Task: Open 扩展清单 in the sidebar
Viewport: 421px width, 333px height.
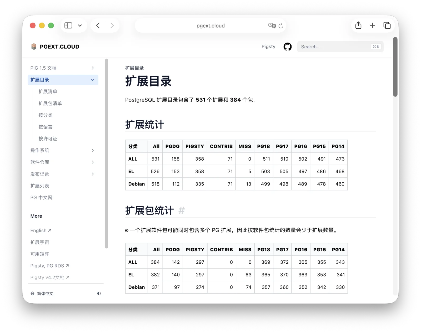Action: click(x=48, y=91)
